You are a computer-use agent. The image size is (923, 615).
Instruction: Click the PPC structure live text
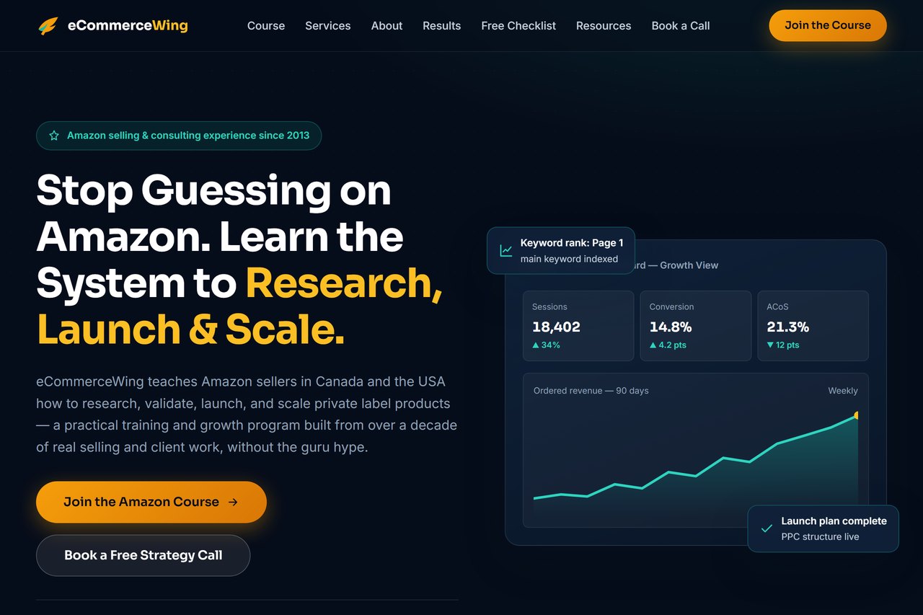(820, 536)
